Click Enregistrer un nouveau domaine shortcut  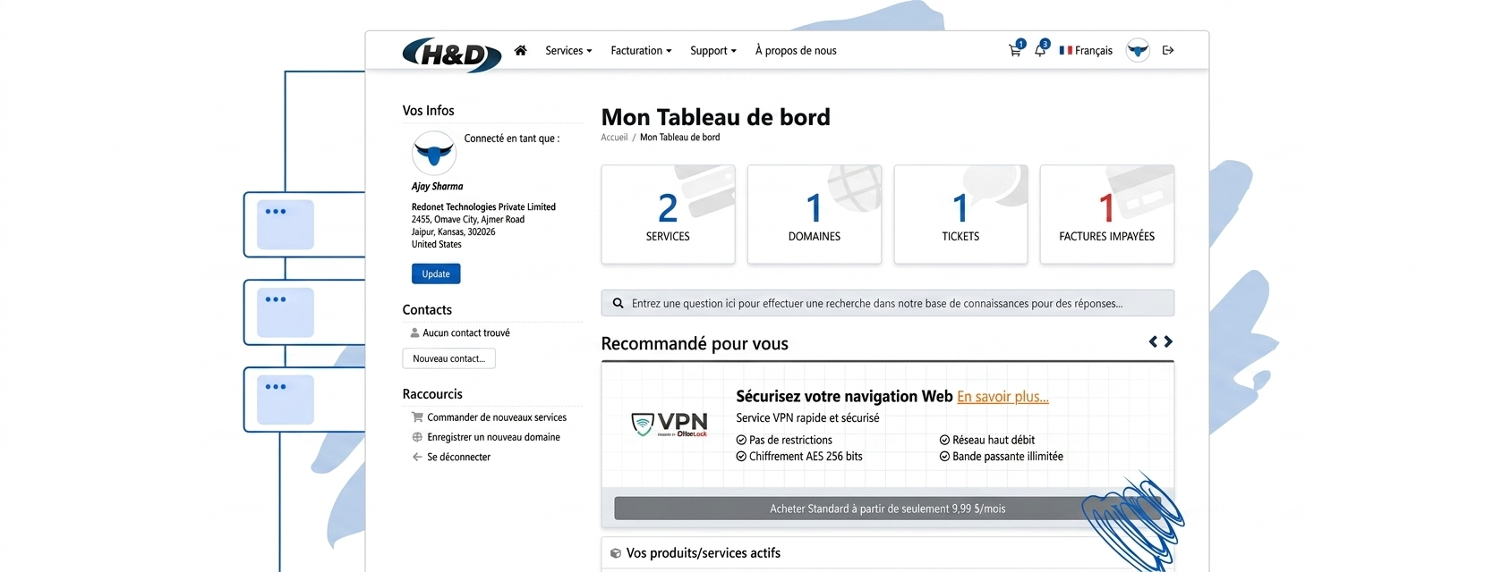click(493, 437)
